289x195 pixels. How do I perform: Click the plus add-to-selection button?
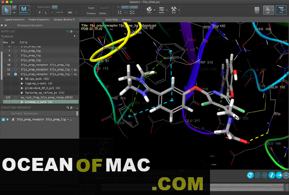[14, 8]
